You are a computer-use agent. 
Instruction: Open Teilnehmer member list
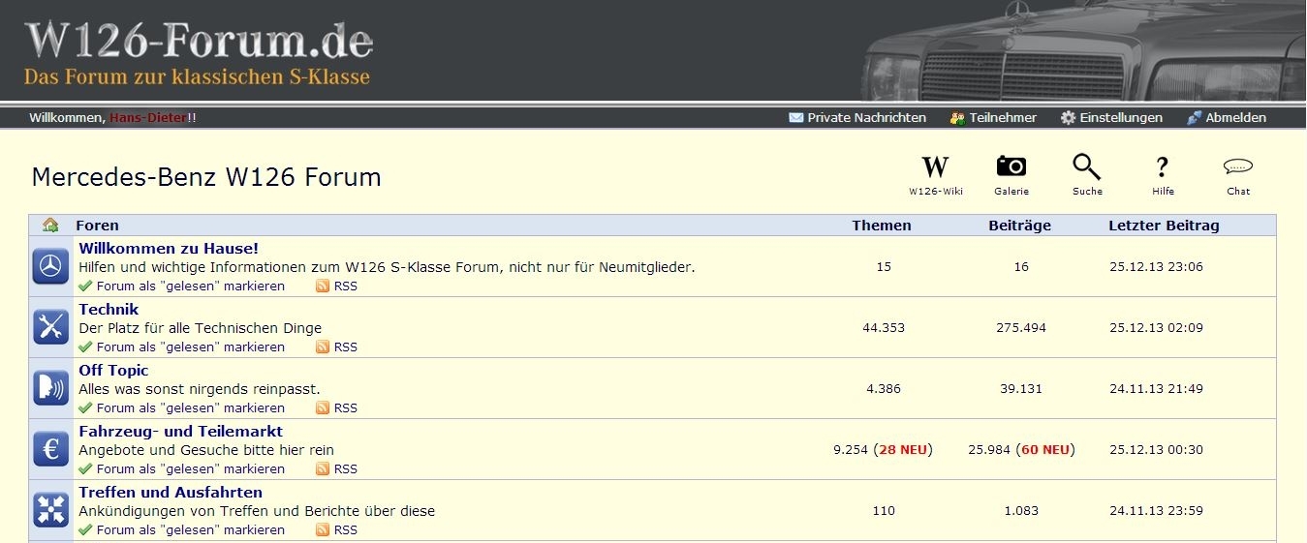(993, 117)
